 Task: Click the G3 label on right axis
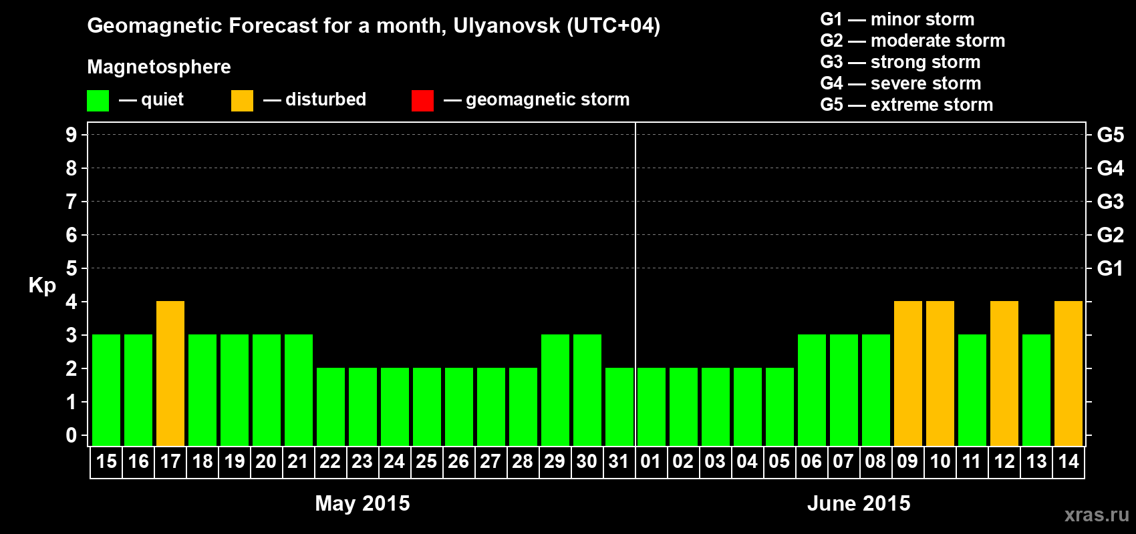coord(1111,202)
